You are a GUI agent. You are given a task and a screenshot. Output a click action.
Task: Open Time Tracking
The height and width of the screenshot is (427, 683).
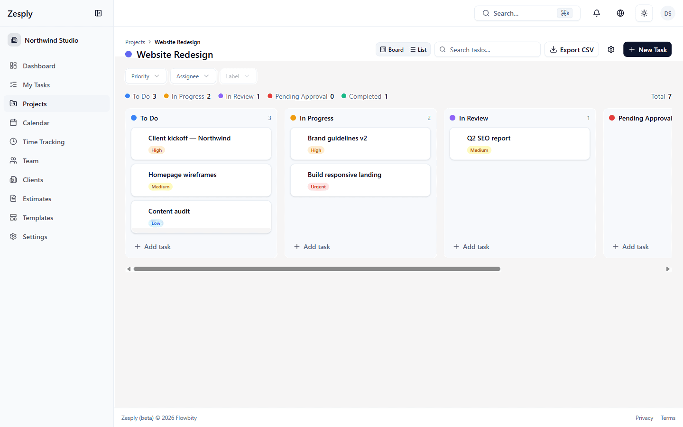(56, 142)
